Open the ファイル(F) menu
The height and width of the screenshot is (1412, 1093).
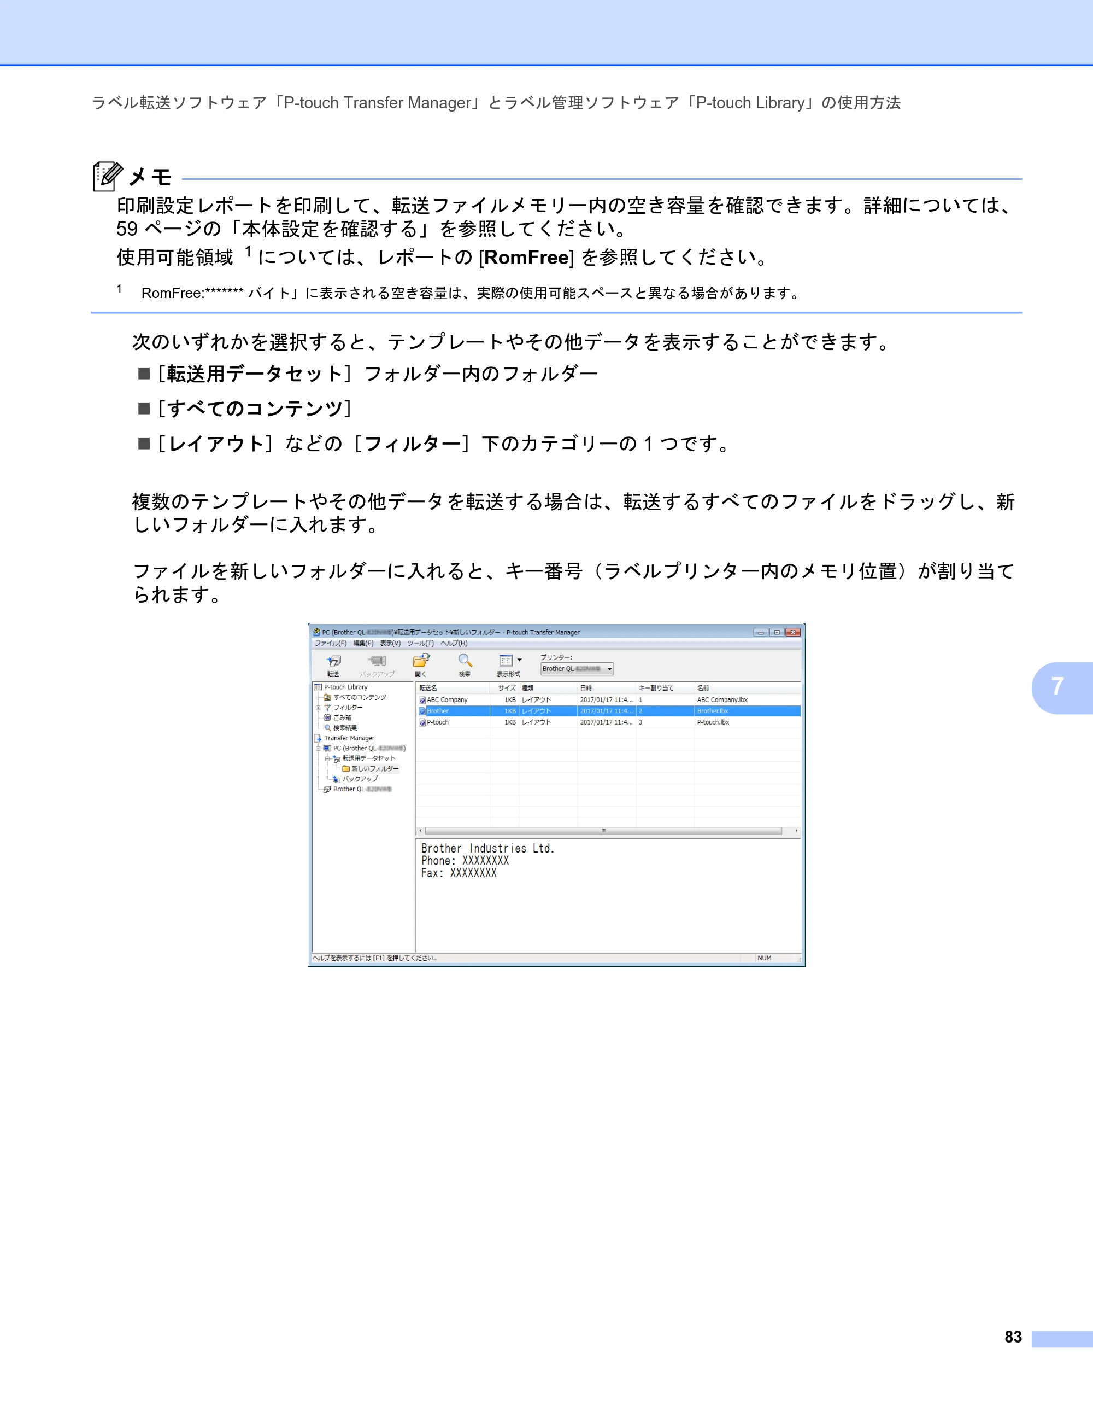pyautogui.click(x=331, y=643)
